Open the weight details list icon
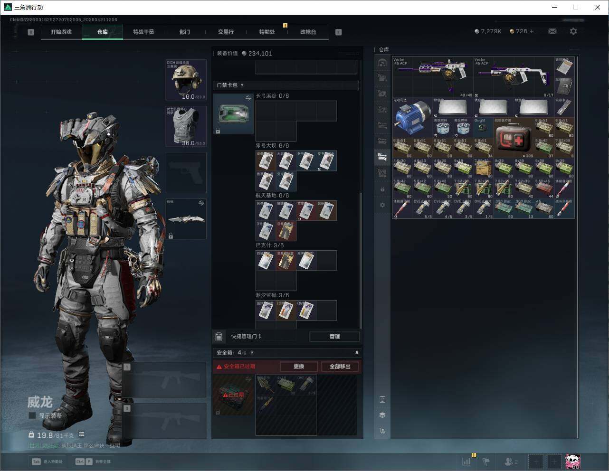This screenshot has height=471, width=609. (82, 434)
